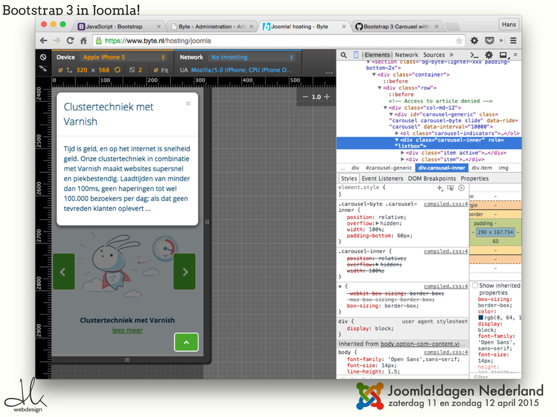
Task: Show more DevTools panels via the chevron
Action: [452, 55]
